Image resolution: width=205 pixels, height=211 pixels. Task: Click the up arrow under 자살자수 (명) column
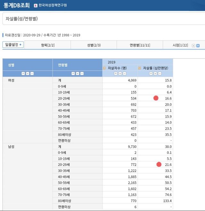click(x=116, y=74)
